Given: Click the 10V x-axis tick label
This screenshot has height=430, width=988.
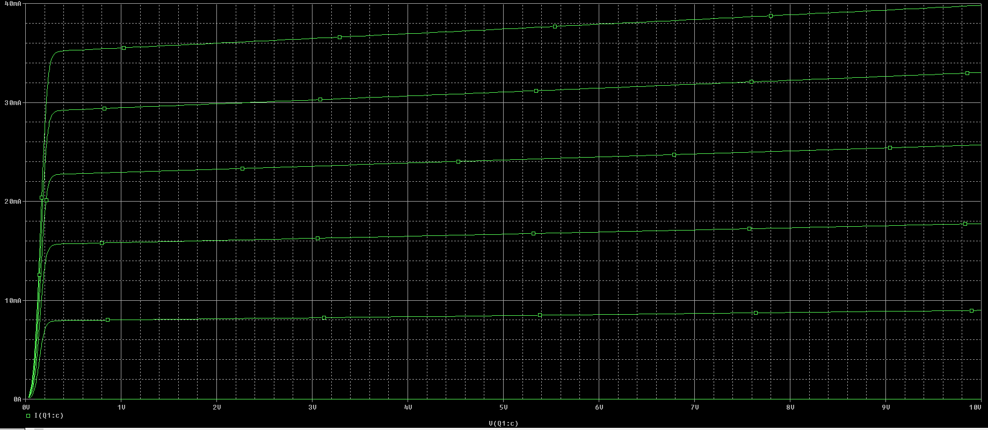Looking at the screenshot, I should [x=975, y=407].
